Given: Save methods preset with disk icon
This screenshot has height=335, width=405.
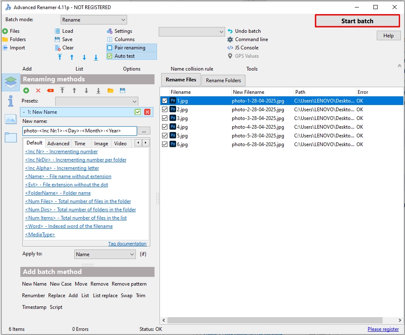Looking at the screenshot, I should [123, 90].
